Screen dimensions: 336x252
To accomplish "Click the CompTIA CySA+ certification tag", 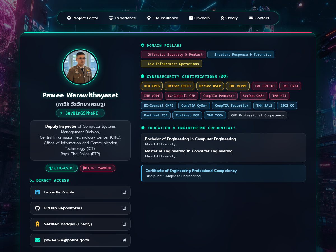I will point(194,106).
